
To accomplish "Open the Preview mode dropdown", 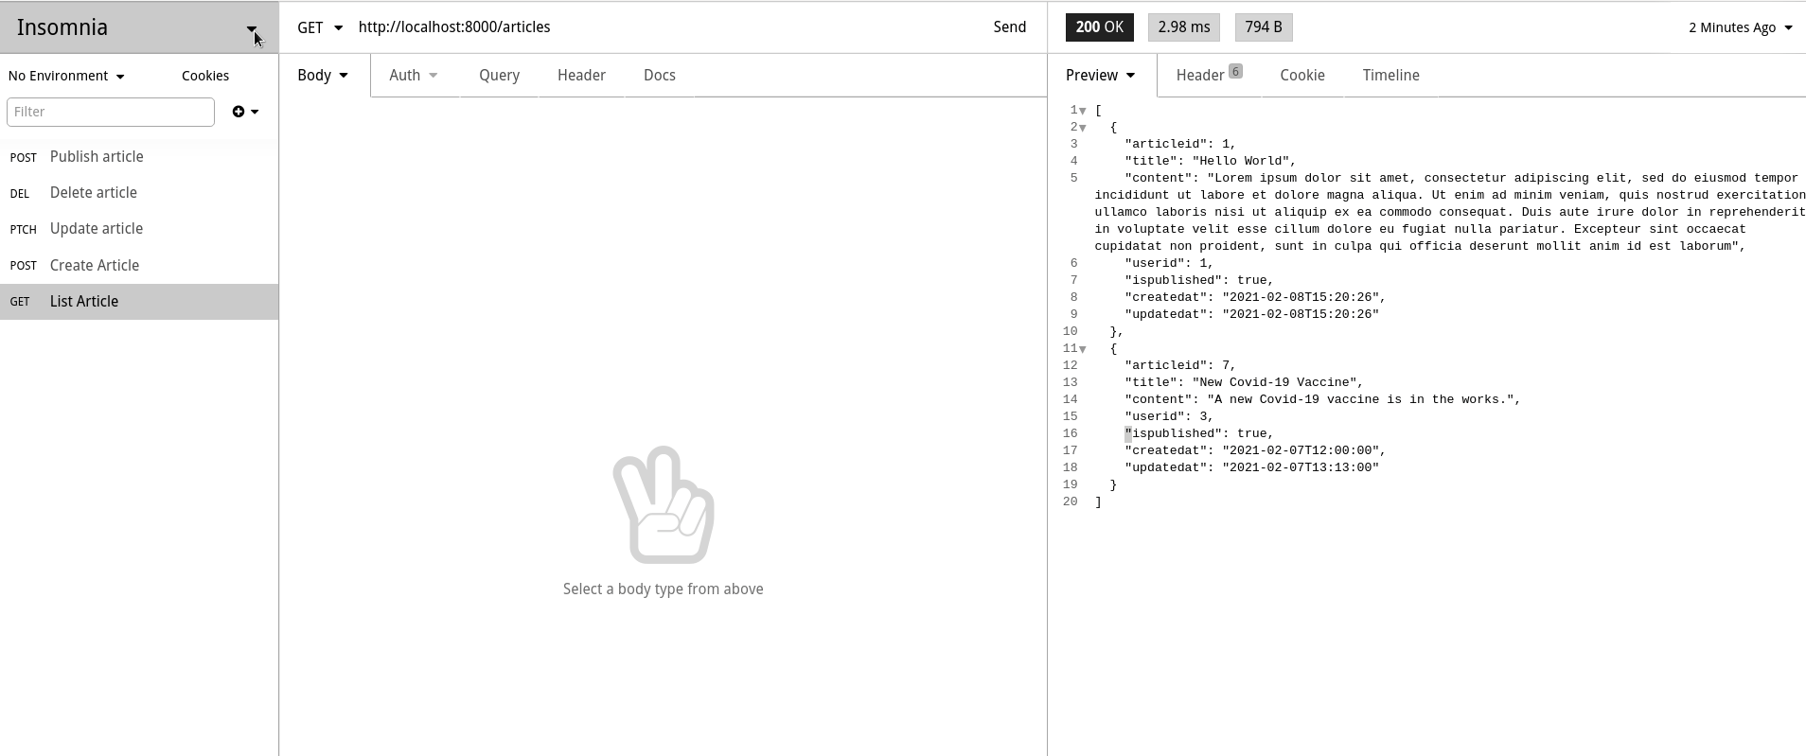I will [1100, 76].
